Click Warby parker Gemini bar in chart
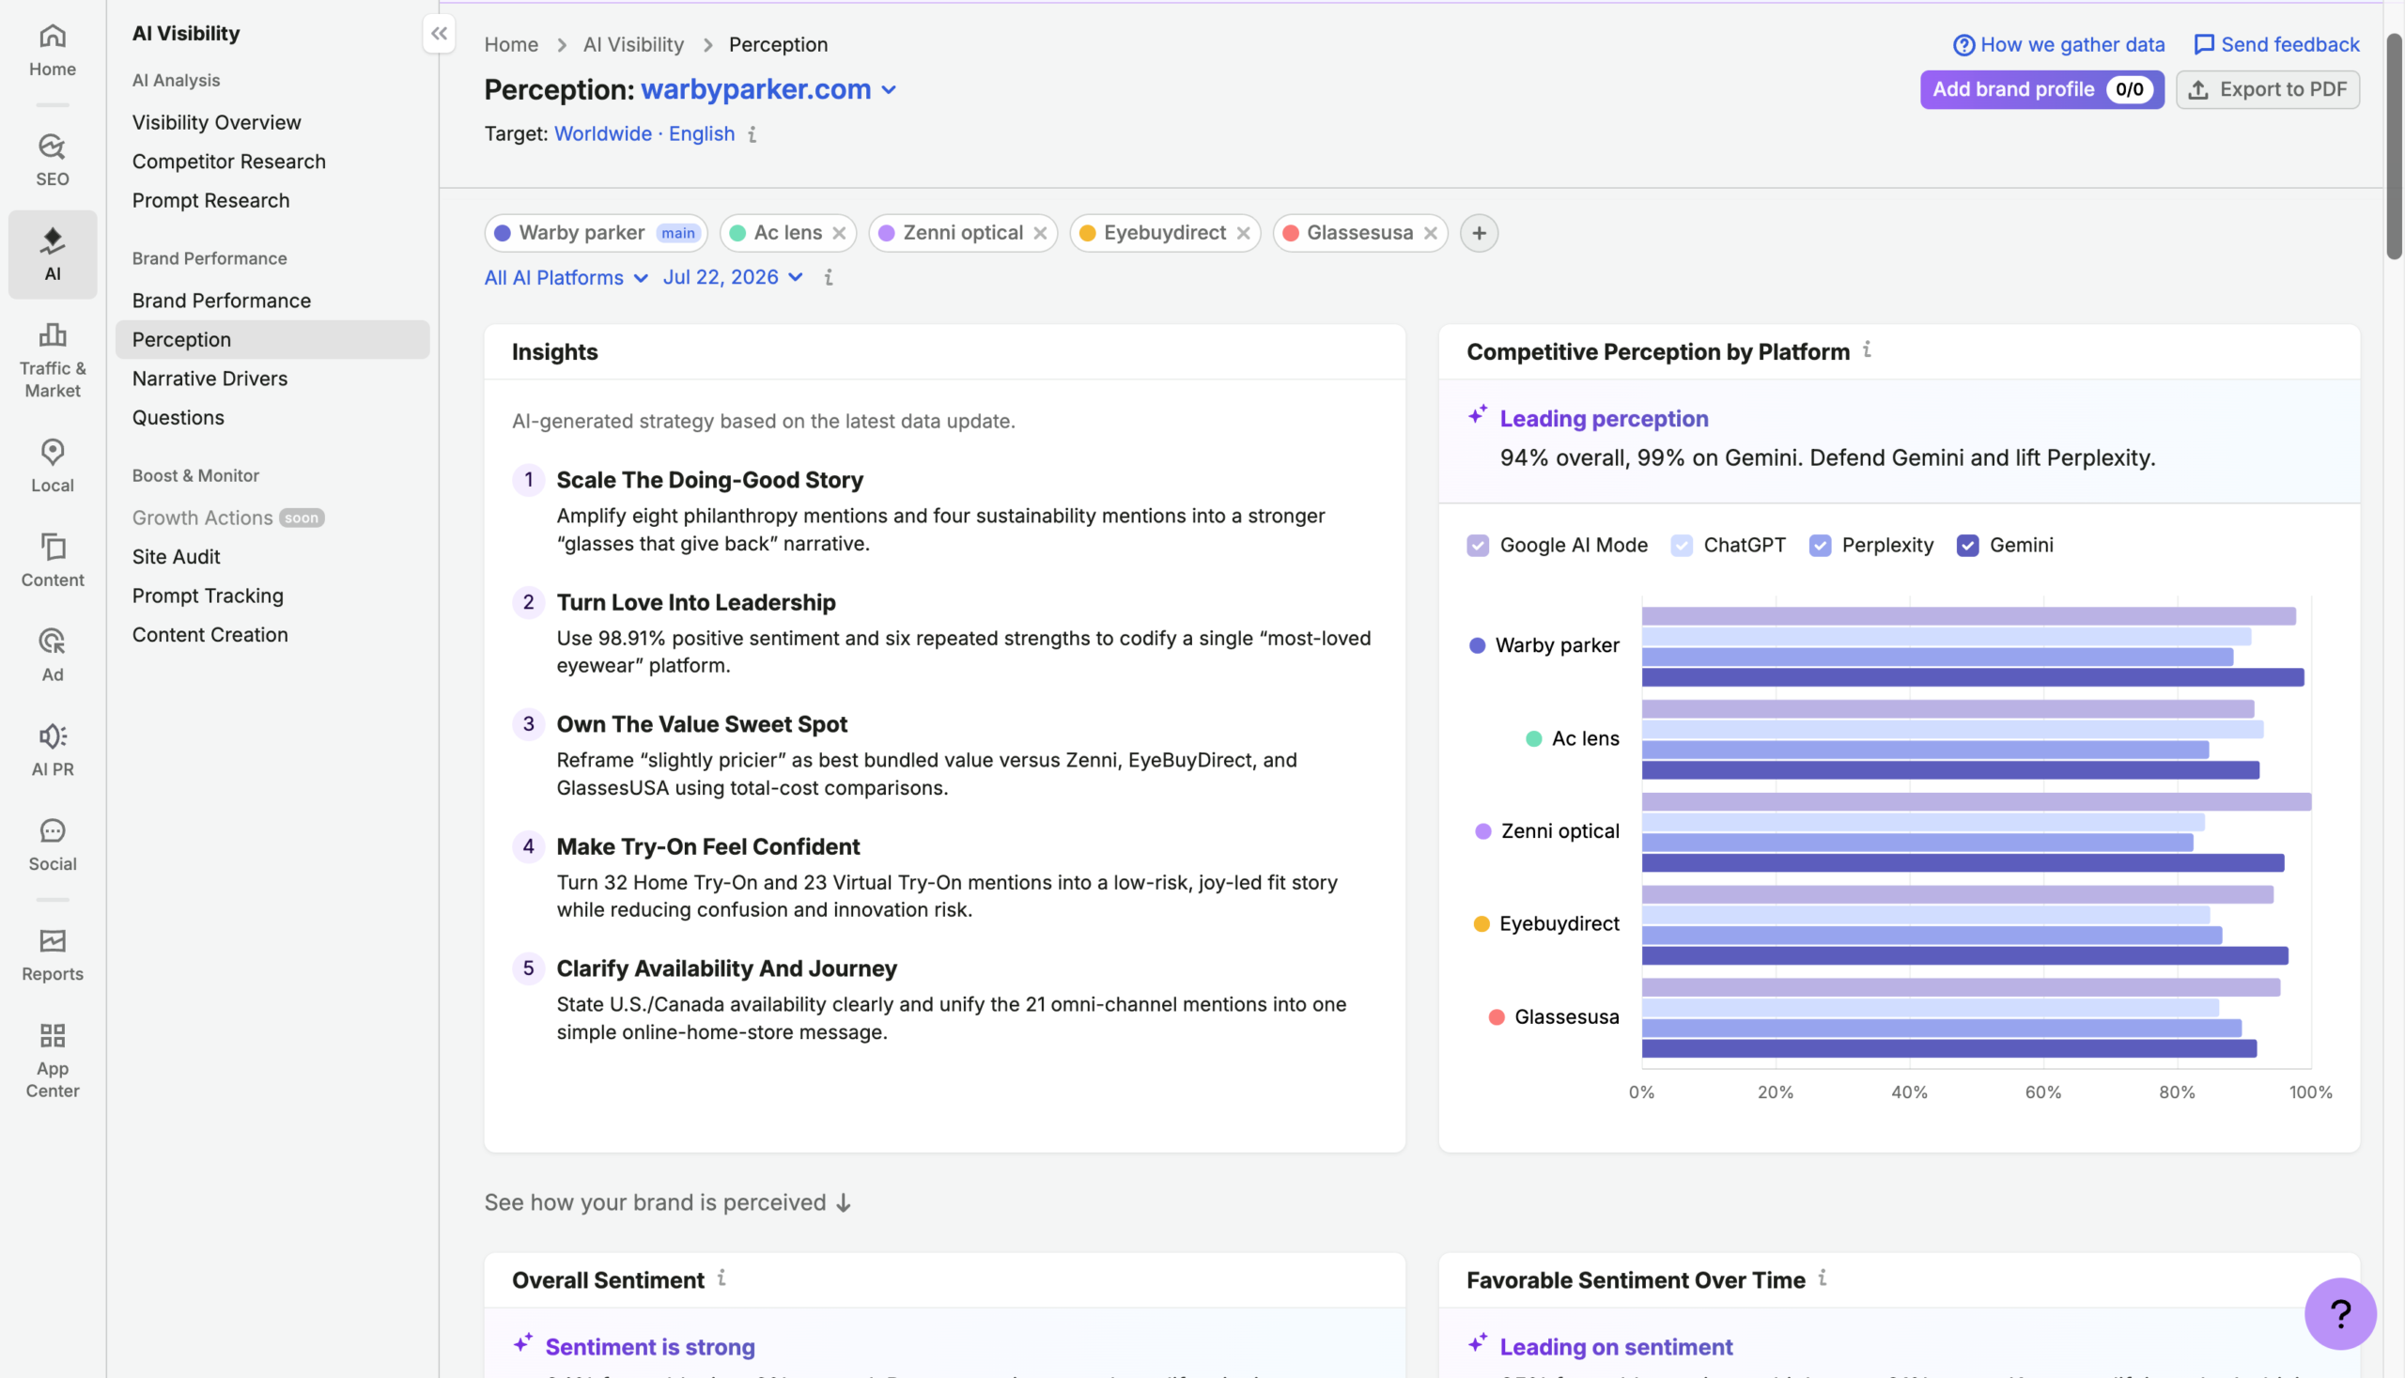This screenshot has height=1378, width=2405. [x=1973, y=677]
